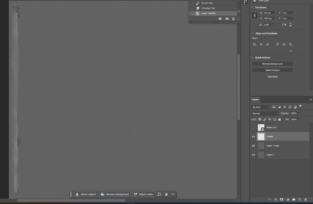
Task: Open the Layers panel hamburger menu
Action: [x=311, y=100]
